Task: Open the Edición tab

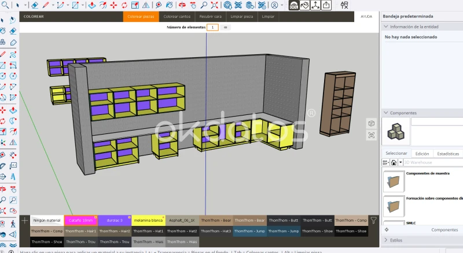Action: pos(422,154)
